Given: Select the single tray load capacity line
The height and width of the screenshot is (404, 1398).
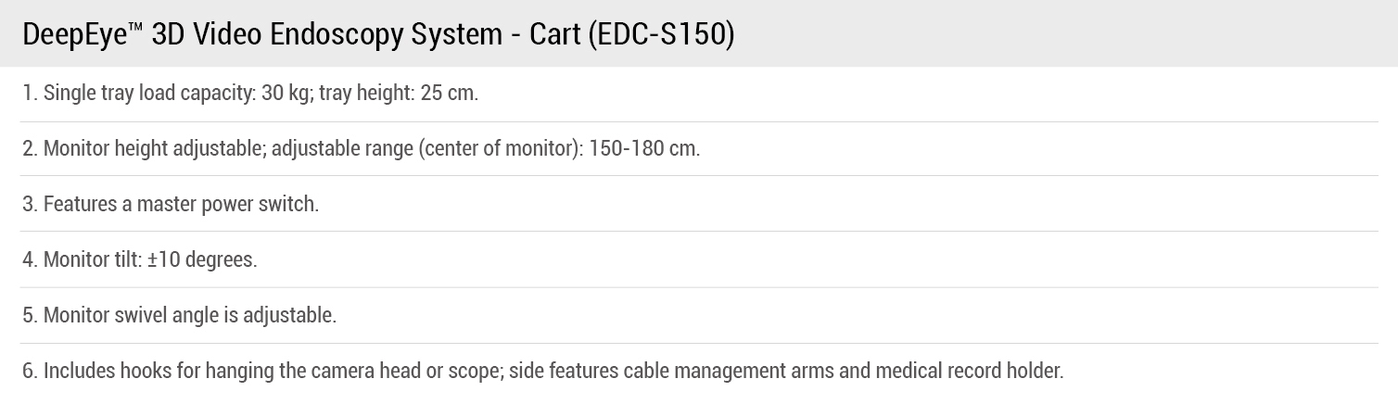Looking at the screenshot, I should click(x=249, y=94).
